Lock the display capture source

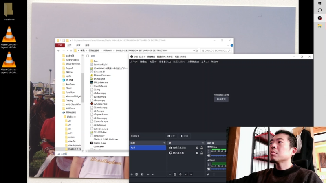(x=201, y=153)
